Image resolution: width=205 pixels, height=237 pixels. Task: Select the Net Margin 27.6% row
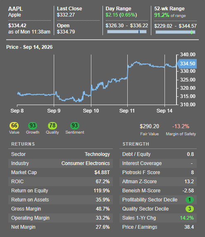(60, 227)
